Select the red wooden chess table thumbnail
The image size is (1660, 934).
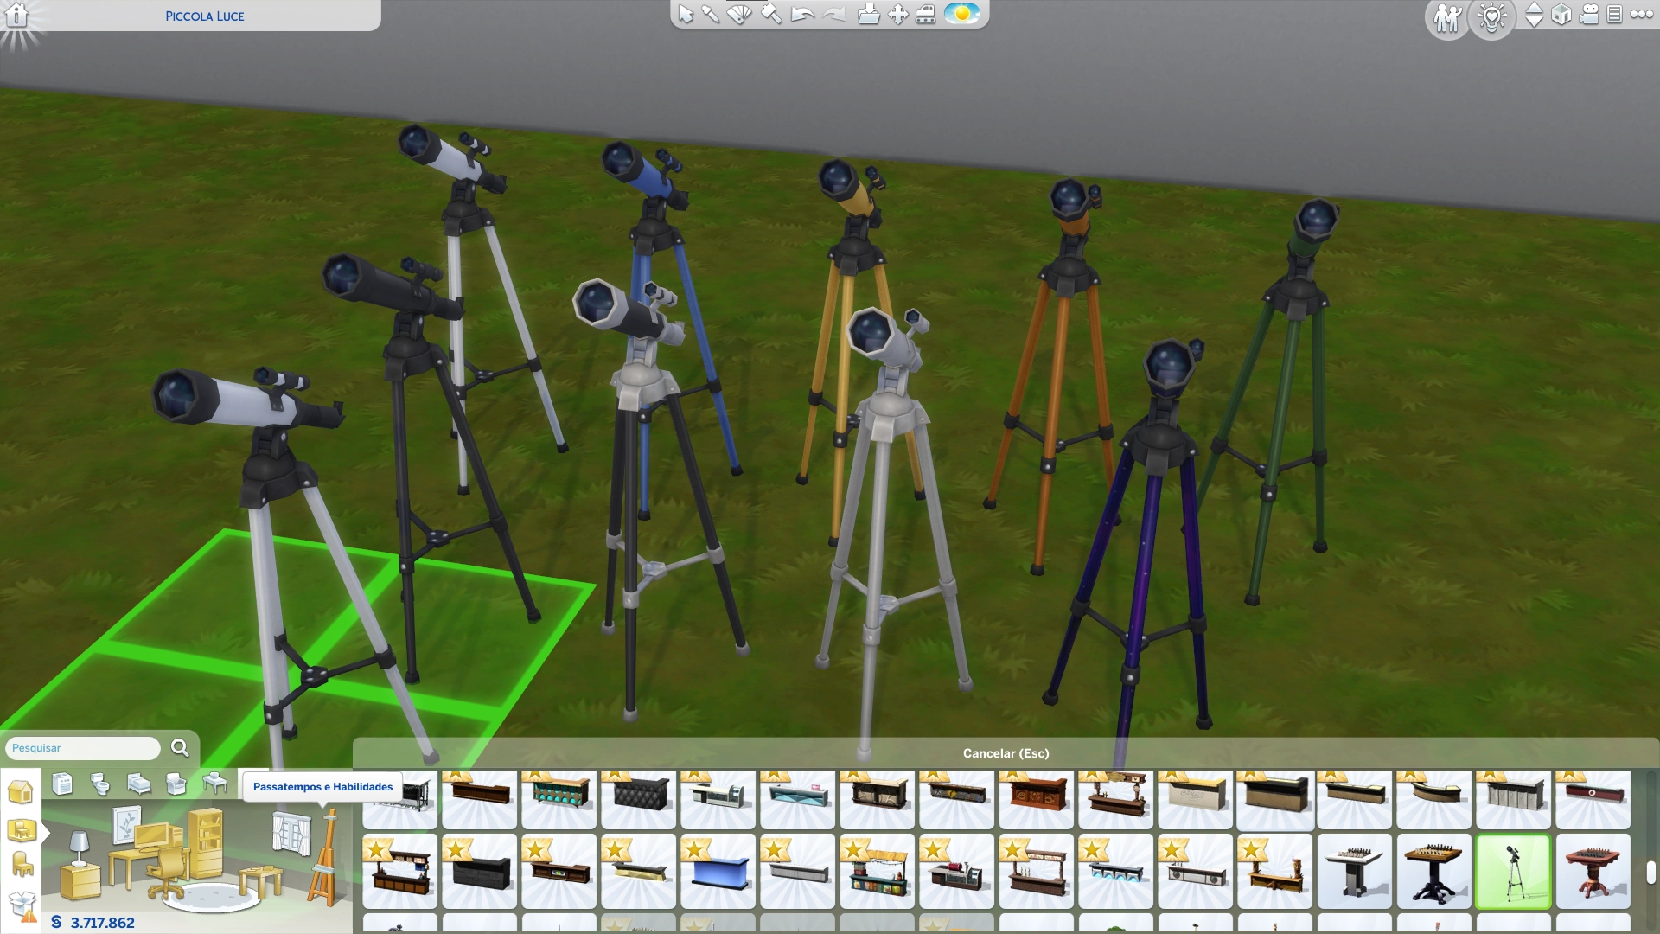(x=1593, y=872)
